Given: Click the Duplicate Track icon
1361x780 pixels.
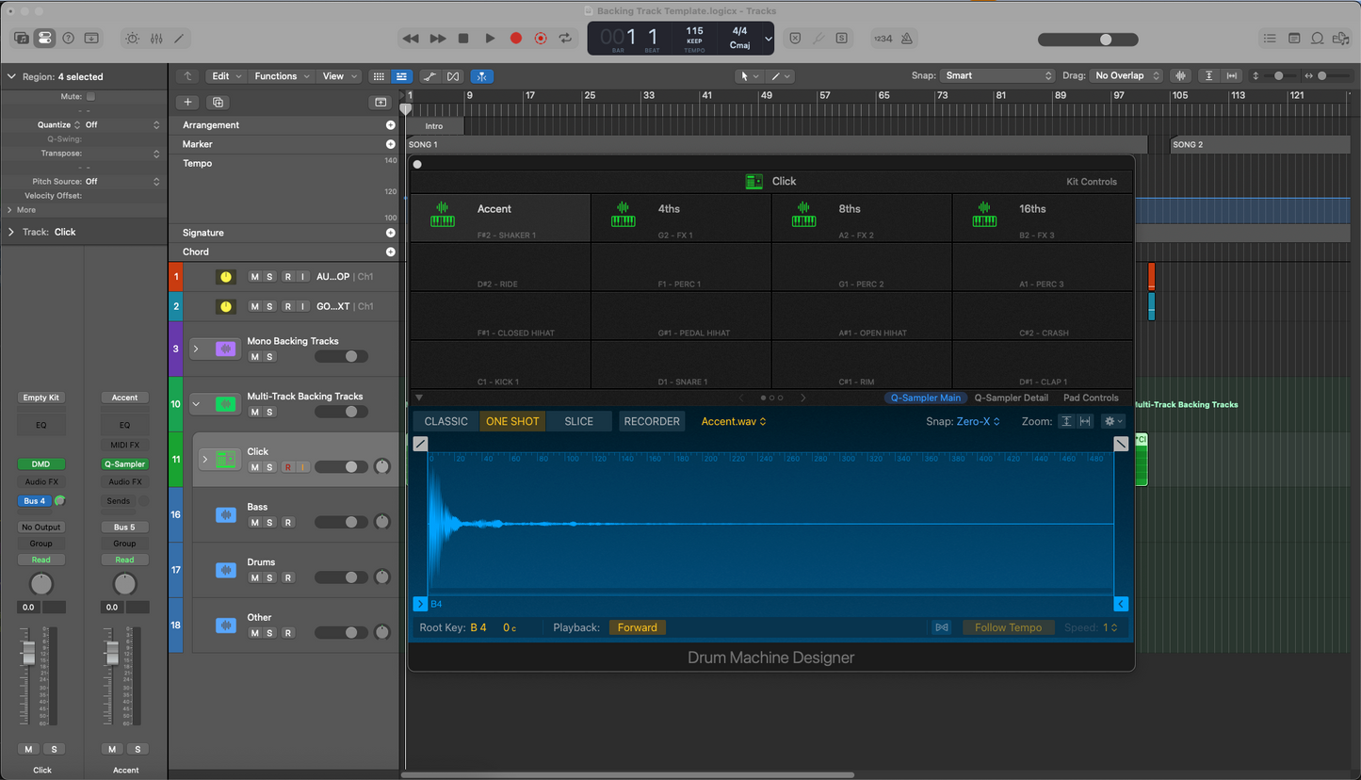Looking at the screenshot, I should (219, 102).
